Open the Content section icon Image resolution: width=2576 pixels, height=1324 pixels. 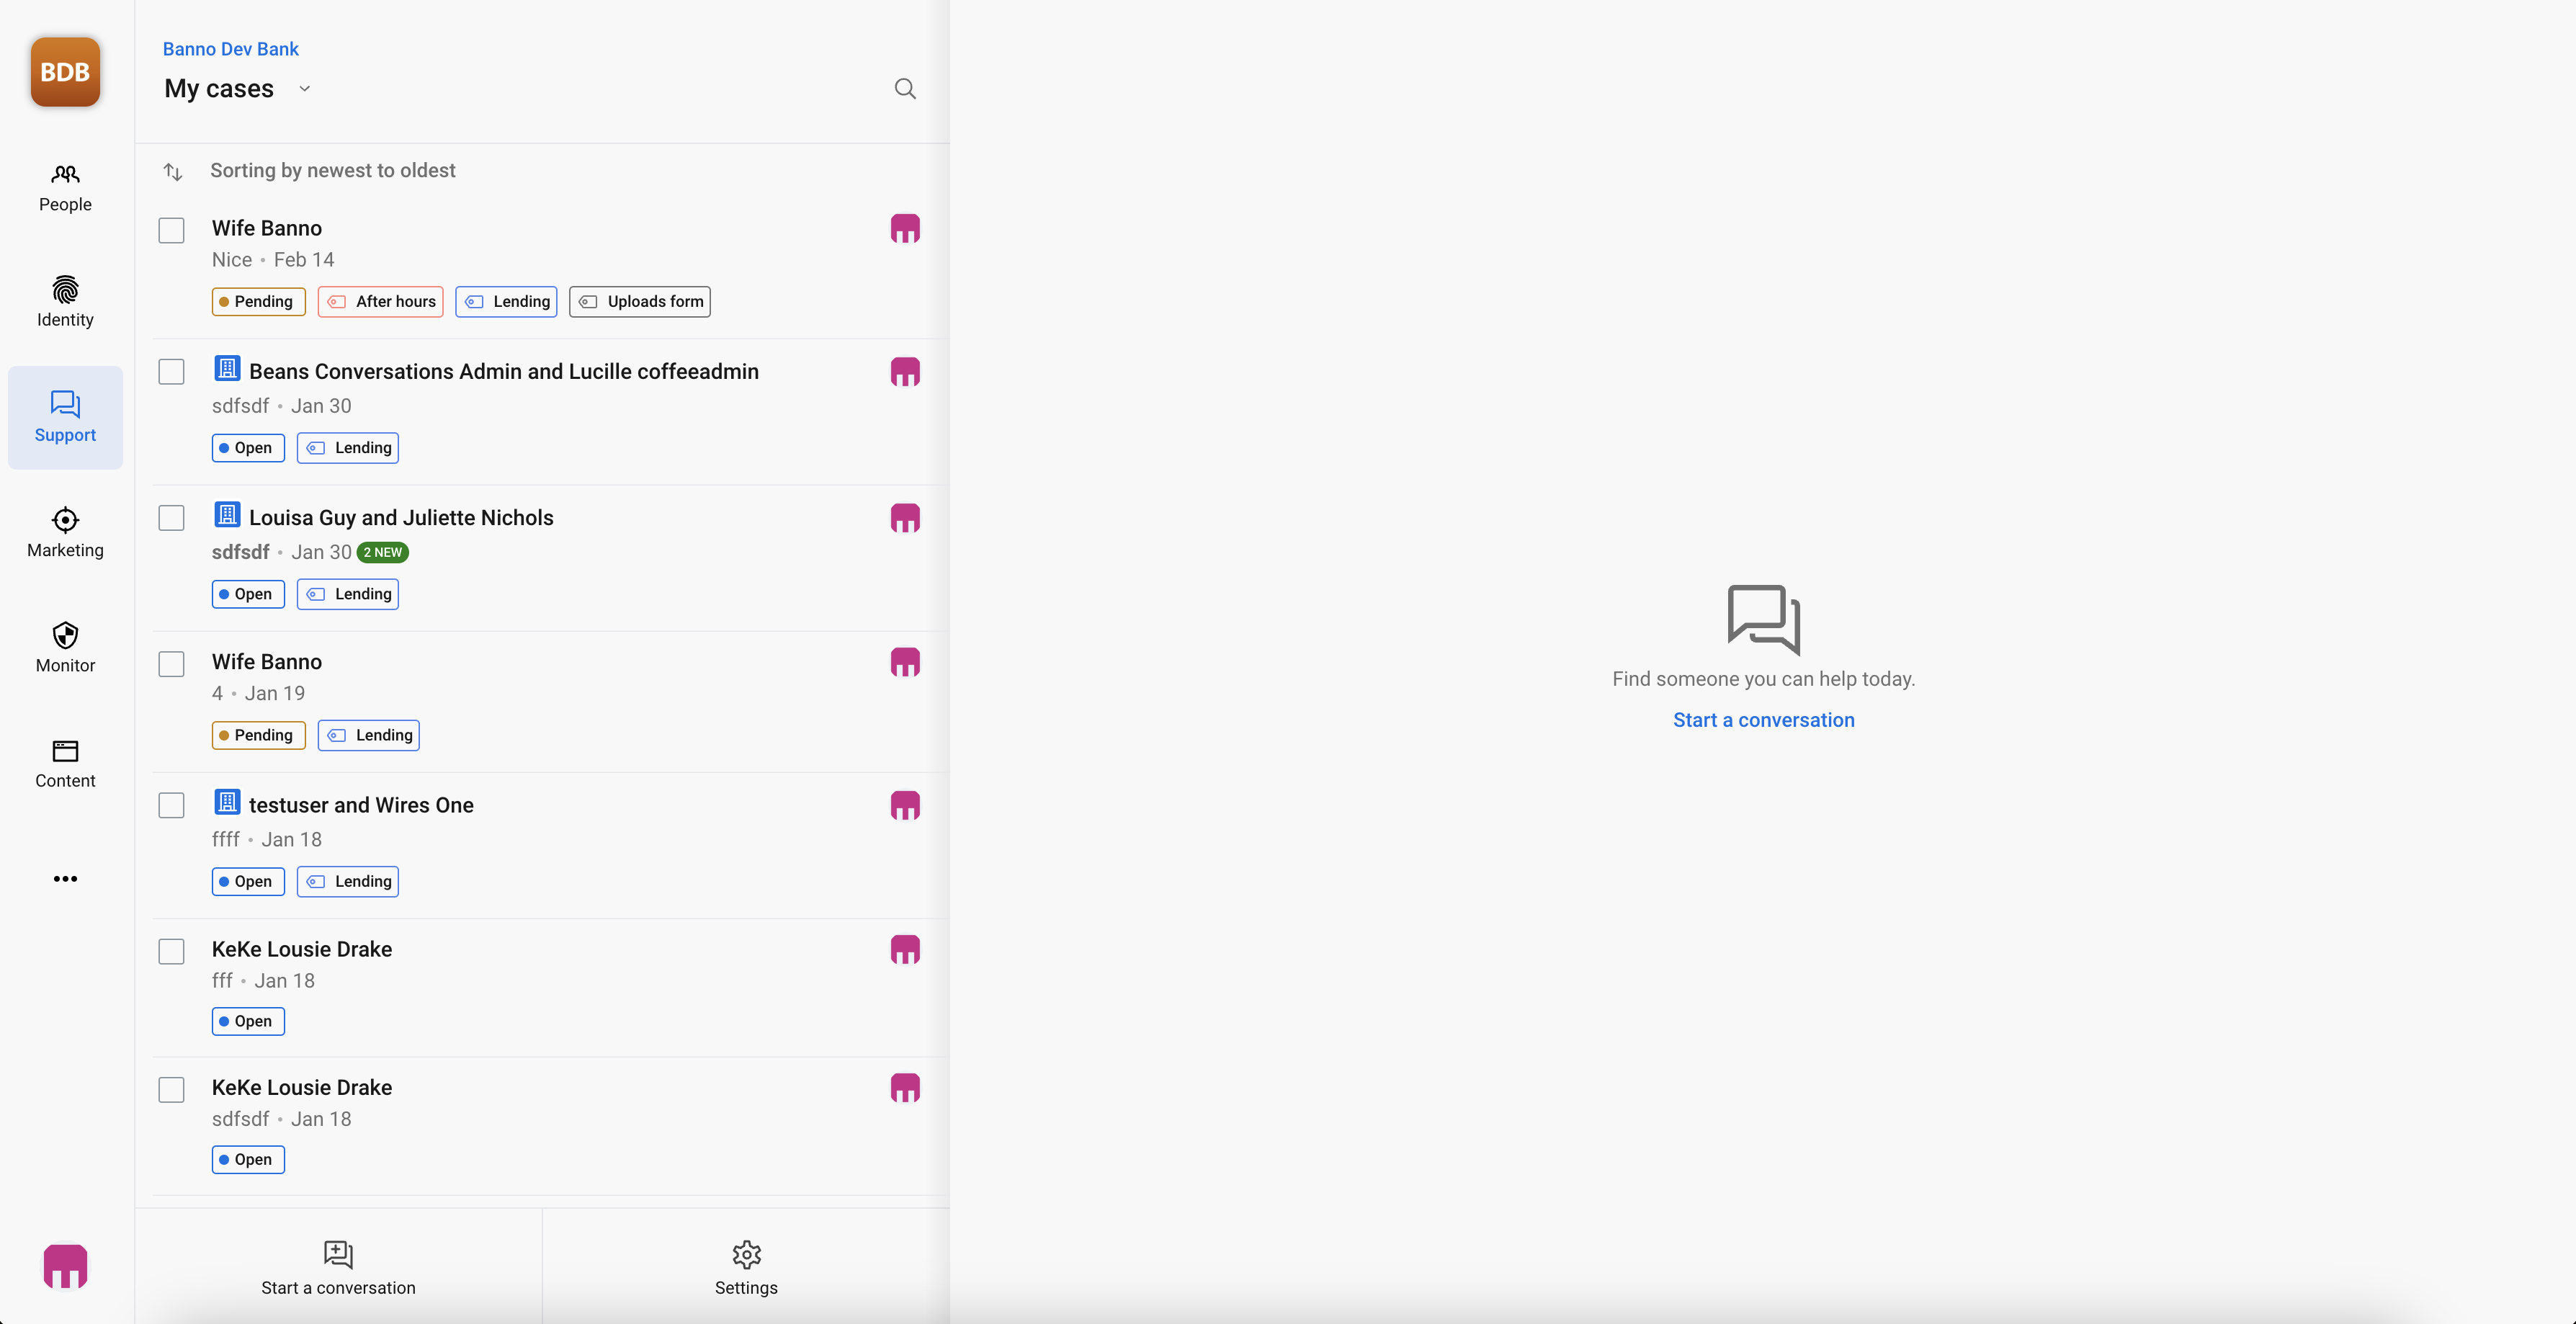click(x=65, y=751)
